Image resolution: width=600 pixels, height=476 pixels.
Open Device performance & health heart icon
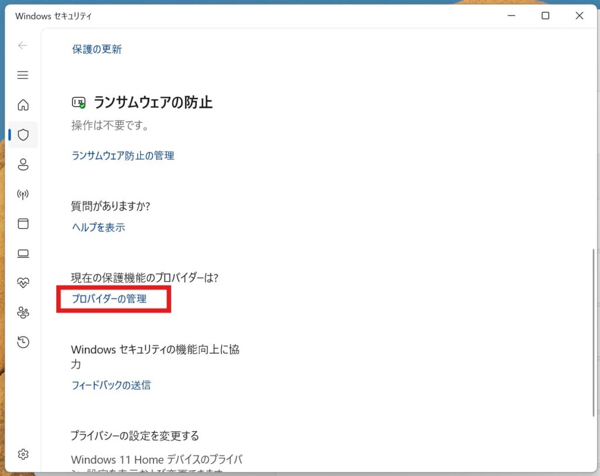tap(23, 283)
